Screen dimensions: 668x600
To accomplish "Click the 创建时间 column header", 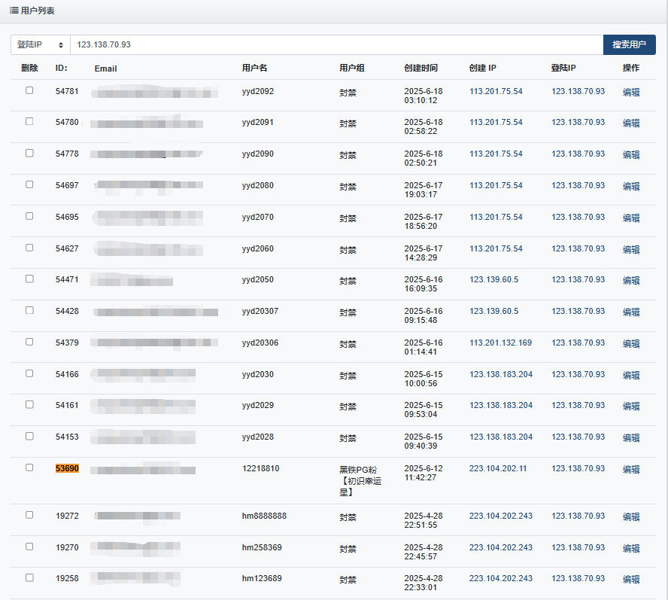I will point(421,69).
